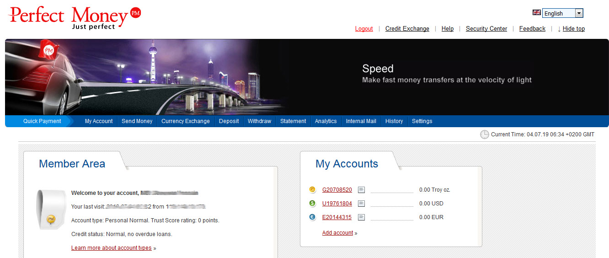Open the Credit Exchange link

click(x=407, y=29)
